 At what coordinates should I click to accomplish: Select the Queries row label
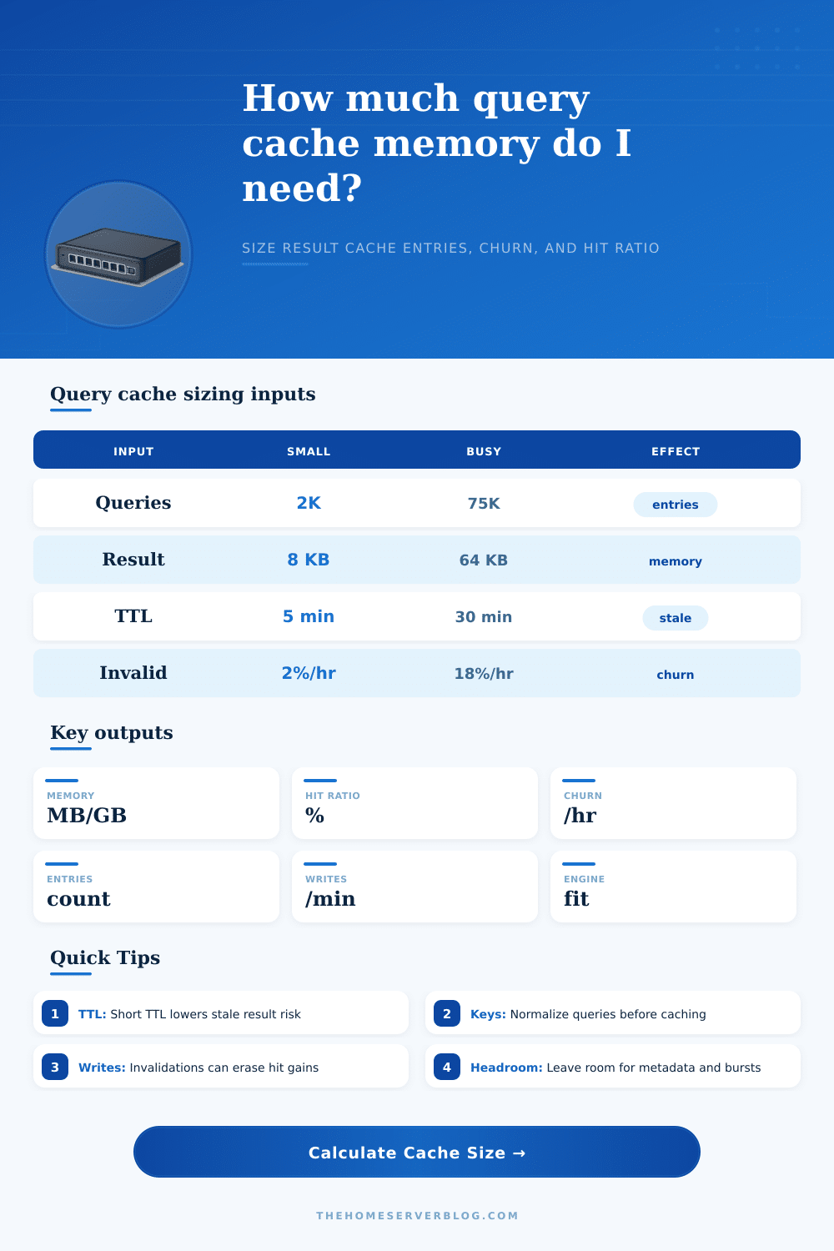click(x=133, y=503)
